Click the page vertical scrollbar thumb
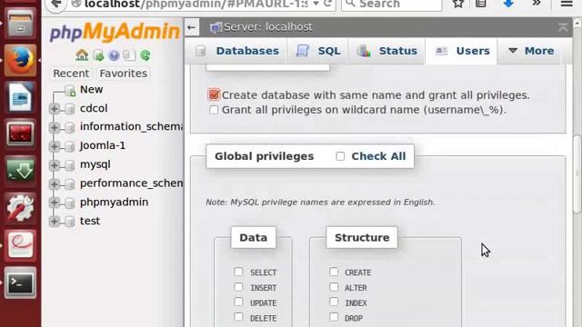Image resolution: width=582 pixels, height=327 pixels. (x=577, y=174)
